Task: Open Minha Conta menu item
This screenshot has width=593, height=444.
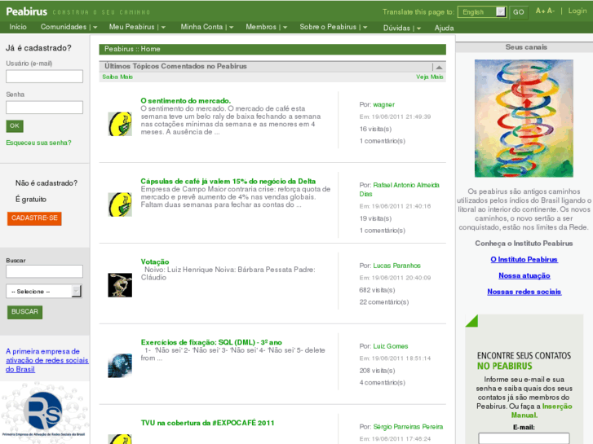Action: click(x=201, y=27)
